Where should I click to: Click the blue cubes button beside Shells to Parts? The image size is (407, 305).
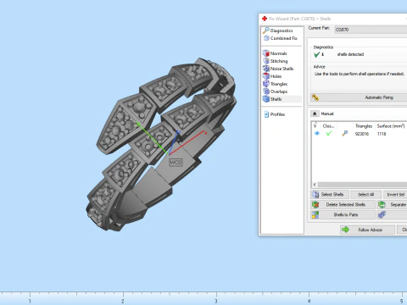[392, 214]
